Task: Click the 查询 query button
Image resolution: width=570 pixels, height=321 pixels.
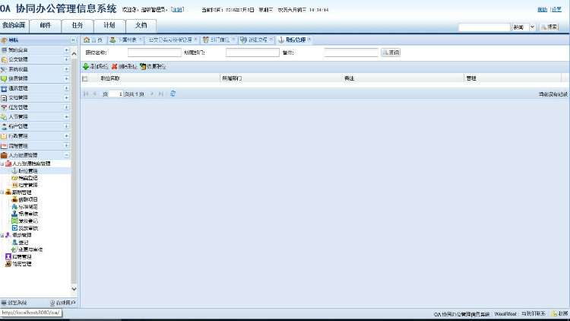Action: pyautogui.click(x=390, y=52)
